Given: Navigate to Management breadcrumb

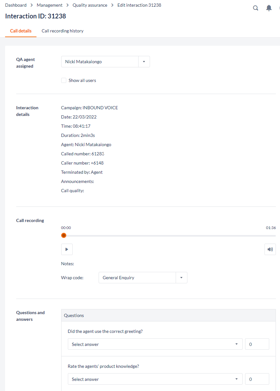Looking at the screenshot, I should point(49,5).
